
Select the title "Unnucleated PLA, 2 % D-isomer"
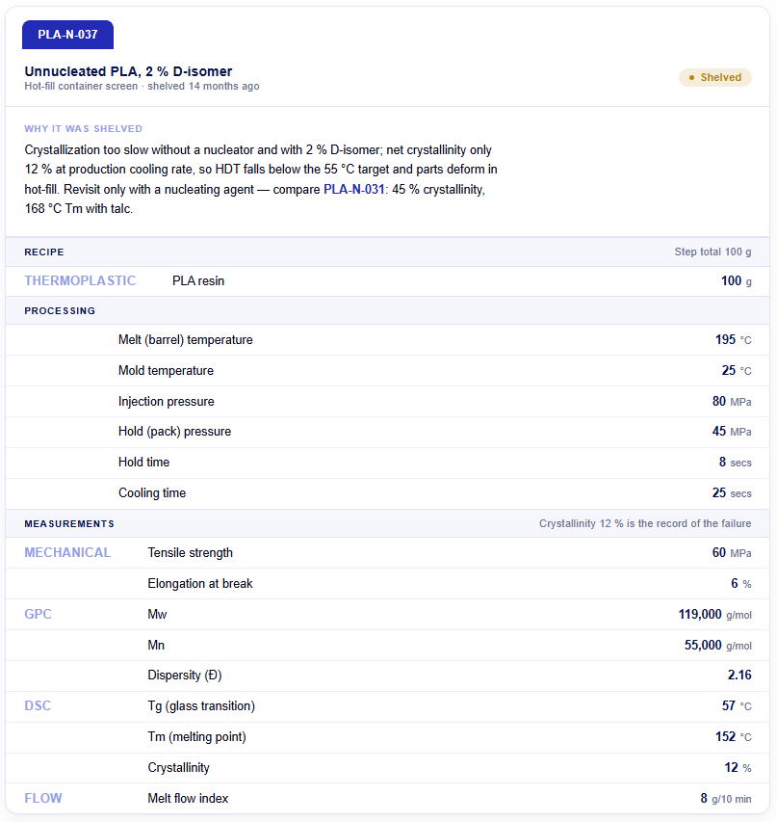pos(128,71)
